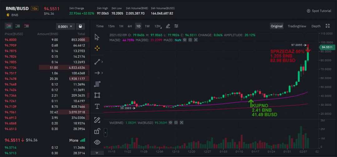Show only sell orders in order book
This screenshot has height=157, width=337.
click(27, 26)
